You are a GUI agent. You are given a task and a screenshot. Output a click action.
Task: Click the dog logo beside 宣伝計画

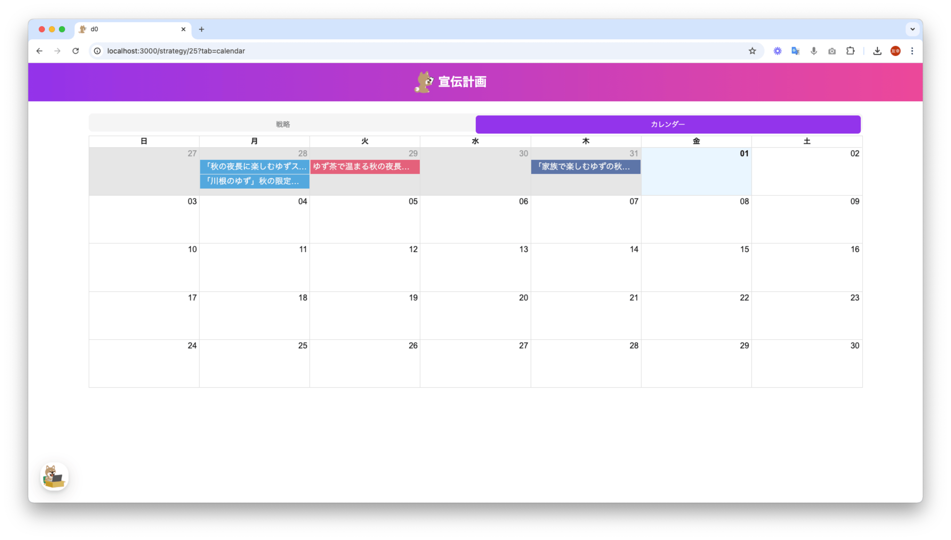(x=424, y=82)
